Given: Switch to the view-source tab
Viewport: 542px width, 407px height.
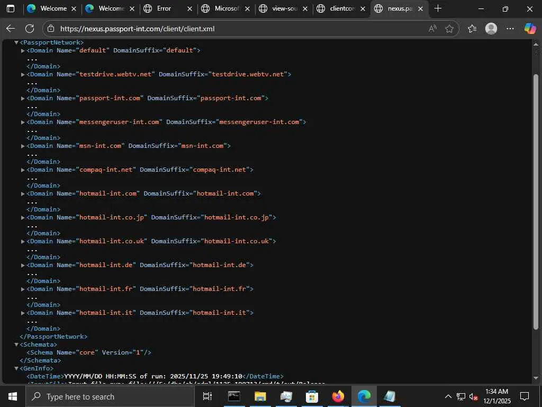Looking at the screenshot, I should (284, 8).
